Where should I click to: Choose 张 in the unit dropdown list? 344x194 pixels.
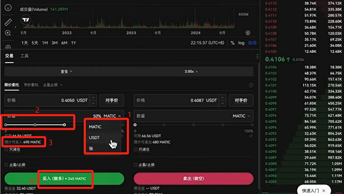pos(91,149)
